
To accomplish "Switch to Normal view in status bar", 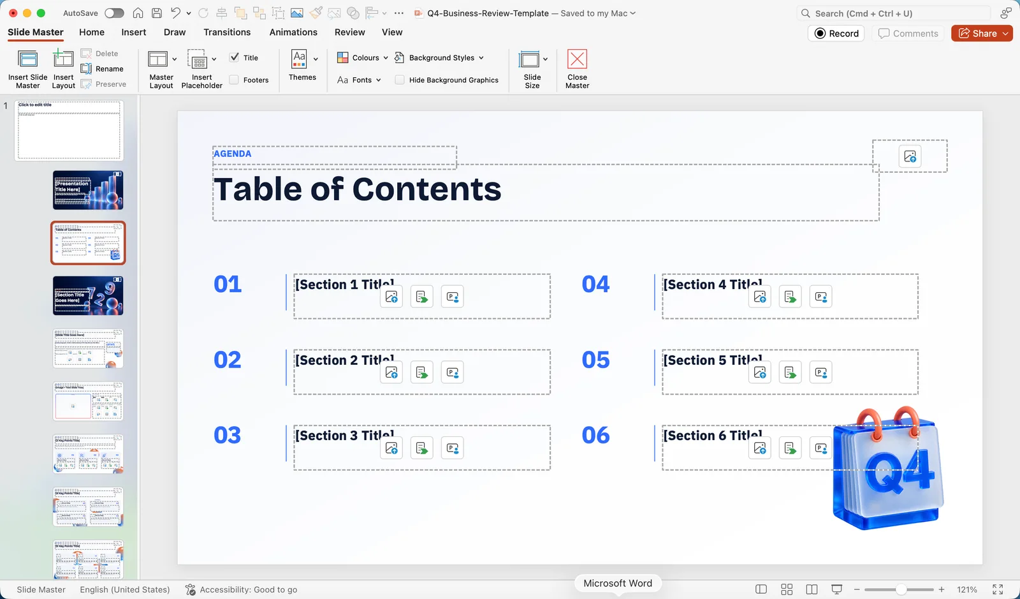I will click(761, 589).
